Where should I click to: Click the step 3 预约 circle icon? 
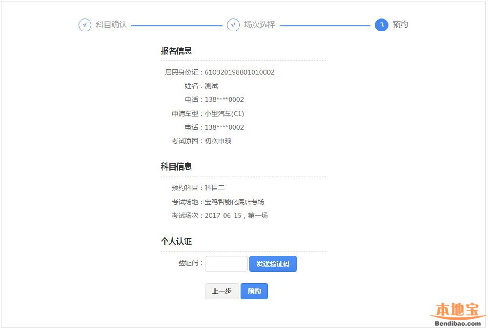(x=382, y=25)
